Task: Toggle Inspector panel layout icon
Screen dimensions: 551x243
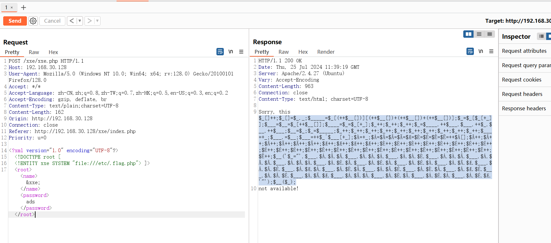Action: 541,36
